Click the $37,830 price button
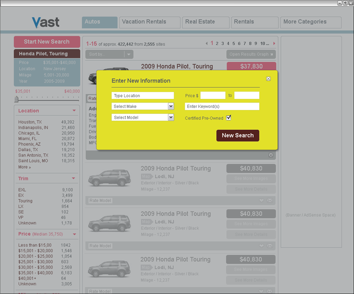This screenshot has height=294, width=354. click(x=251, y=67)
